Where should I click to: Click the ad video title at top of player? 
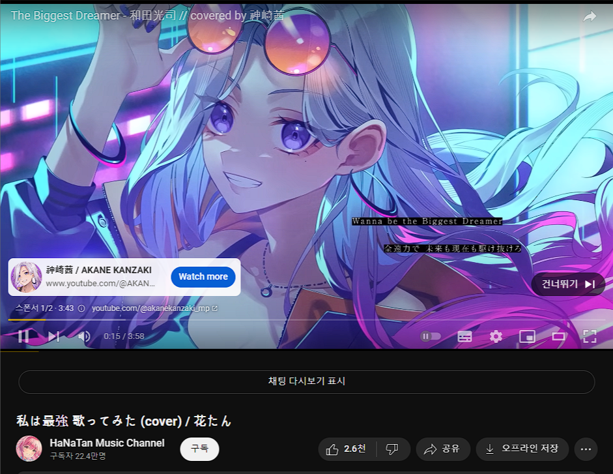point(147,16)
